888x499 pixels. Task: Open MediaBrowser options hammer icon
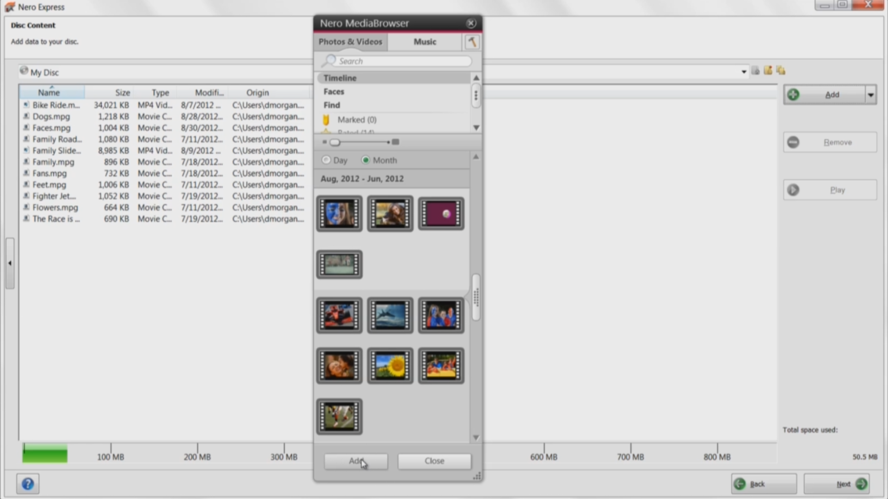pyautogui.click(x=472, y=42)
